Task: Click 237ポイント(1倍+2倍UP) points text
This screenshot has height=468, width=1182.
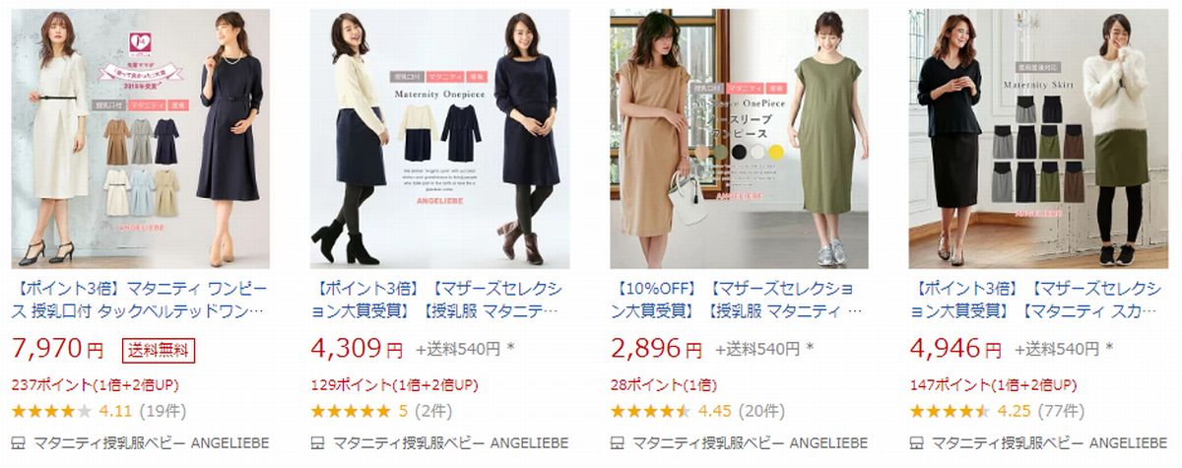Action: coord(96,384)
